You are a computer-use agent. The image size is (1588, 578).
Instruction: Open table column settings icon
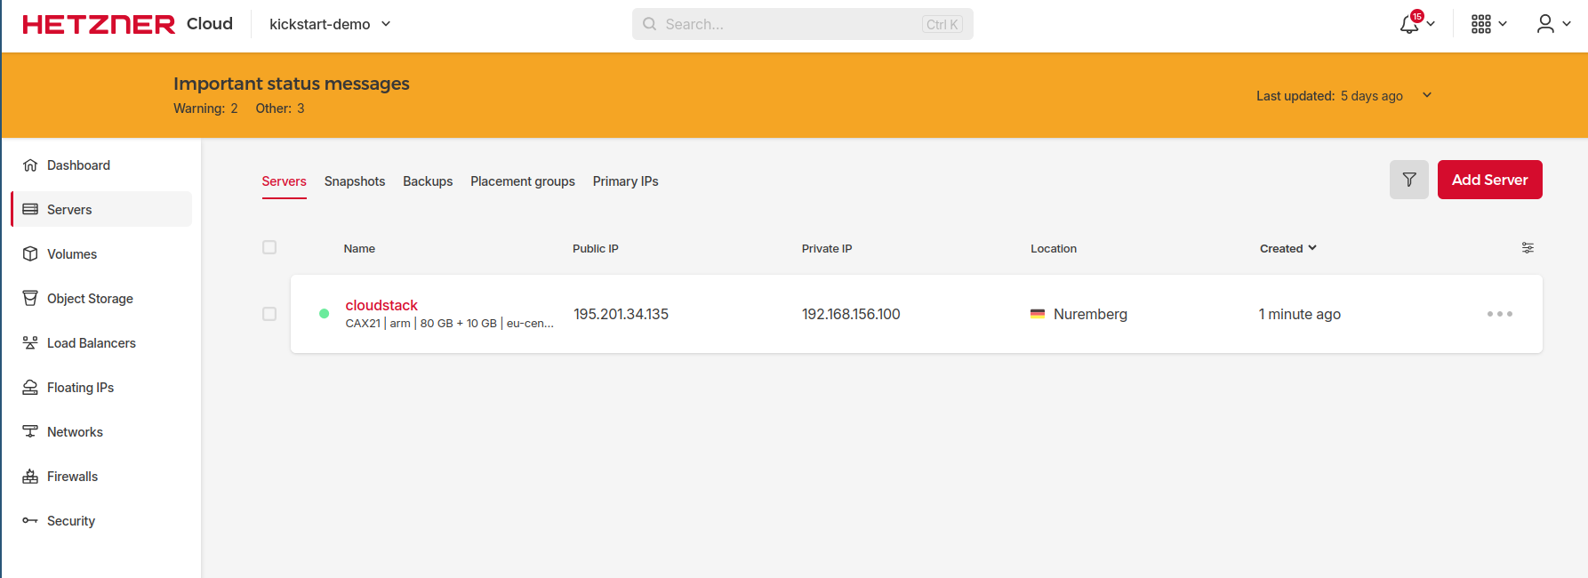point(1528,248)
